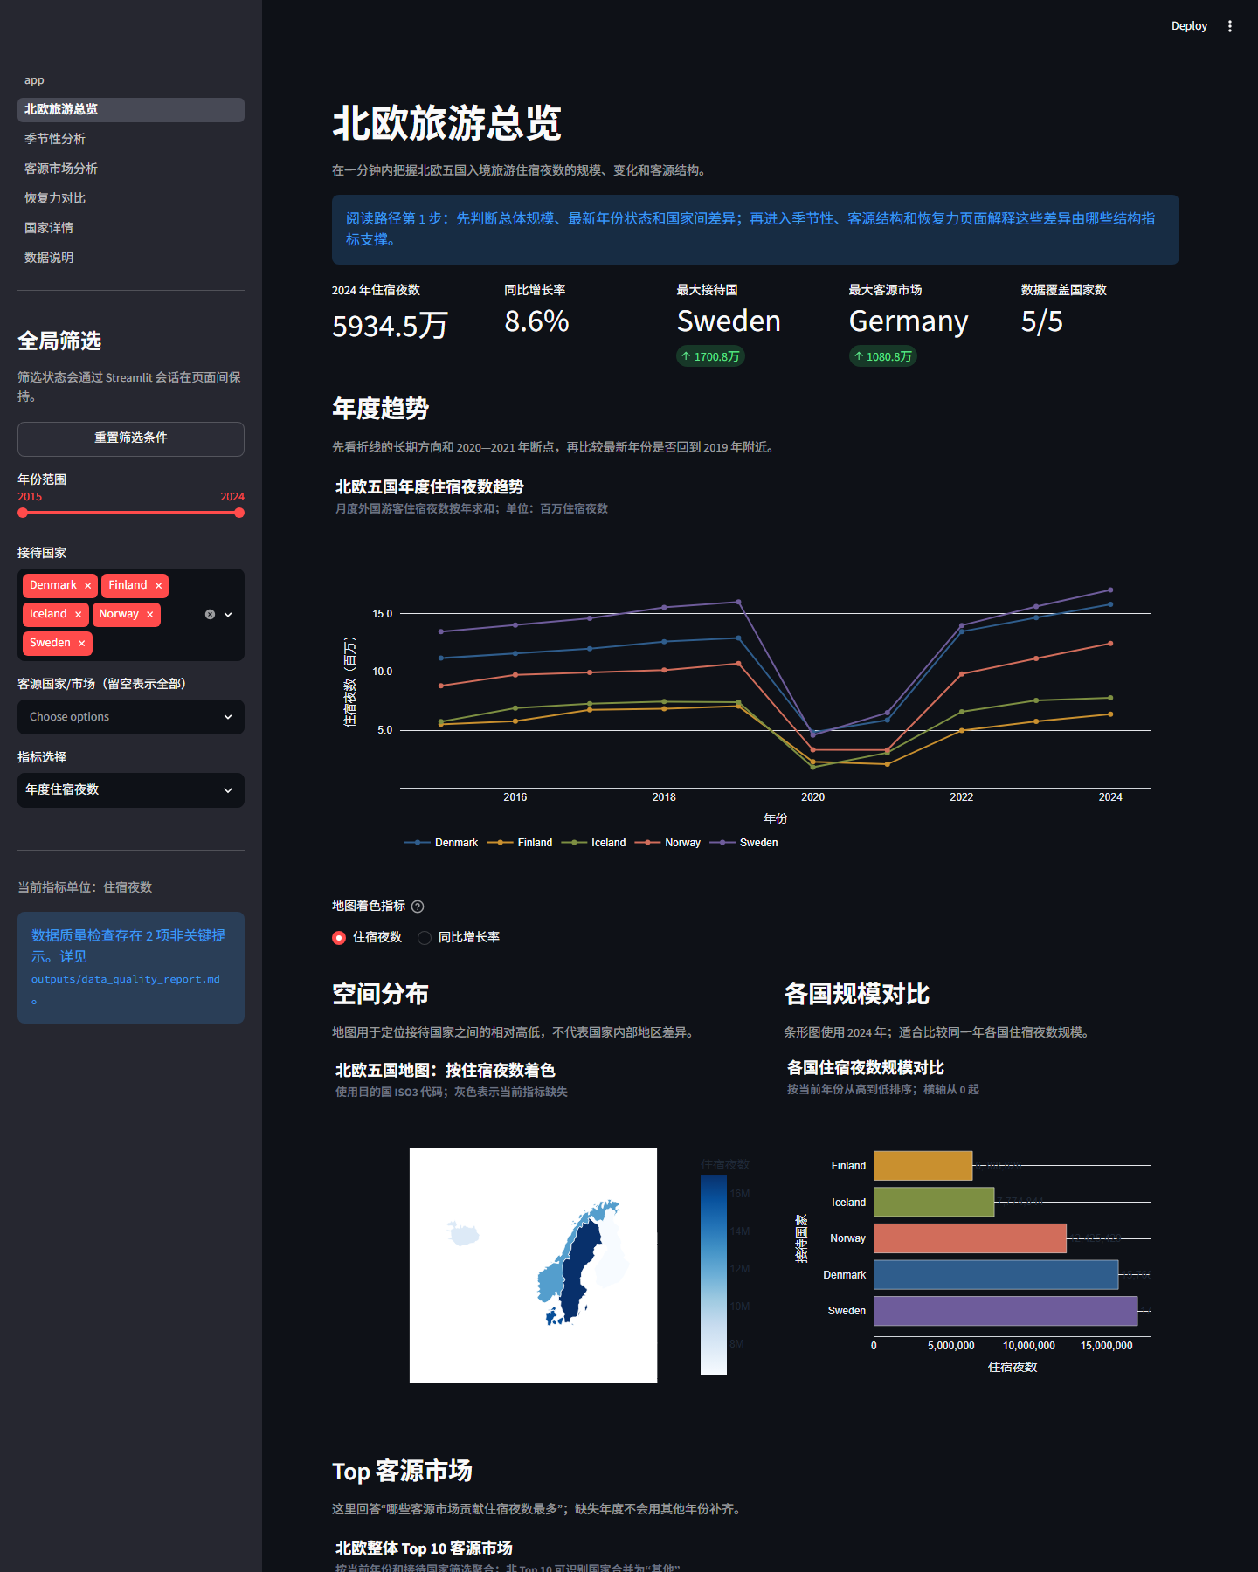The width and height of the screenshot is (1258, 1572).
Task: Click outputs/data_quality_report.md path text
Action: 126,980
